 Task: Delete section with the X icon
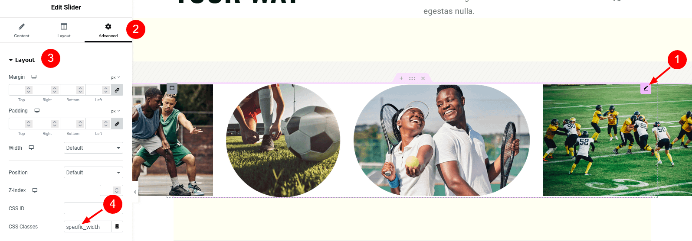pos(423,78)
